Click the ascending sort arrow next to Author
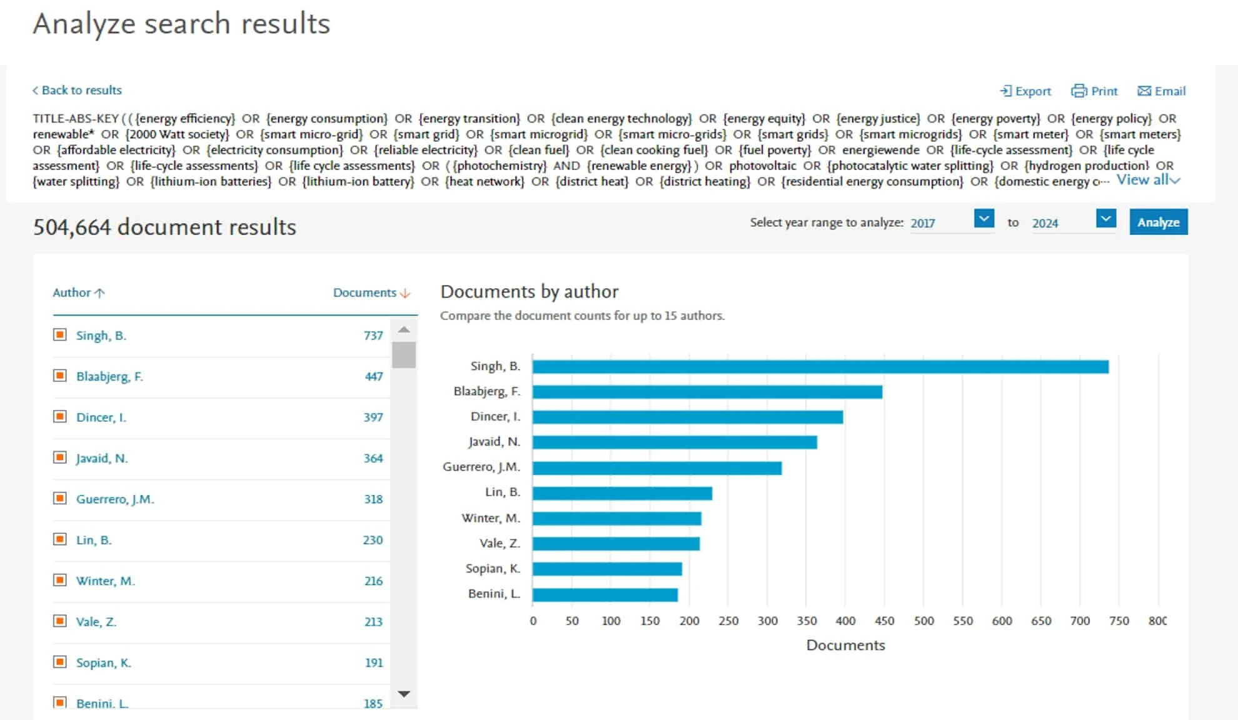1238x720 pixels. [x=99, y=292]
